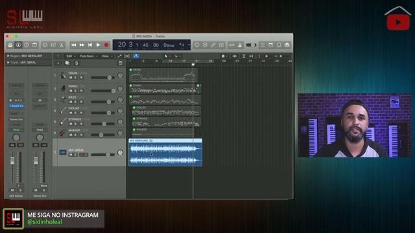
Task: Click the PIANO track pan knob
Action: pos(120,89)
